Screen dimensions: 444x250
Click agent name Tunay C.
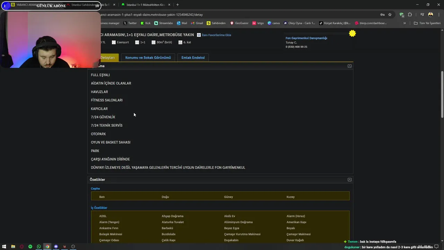click(291, 42)
